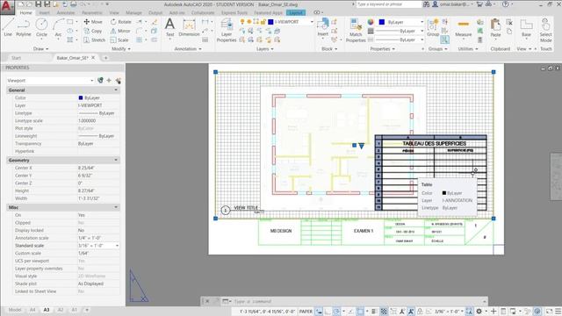
Task: Open the AutoCAD application menu logo
Action: [x=7, y=6]
